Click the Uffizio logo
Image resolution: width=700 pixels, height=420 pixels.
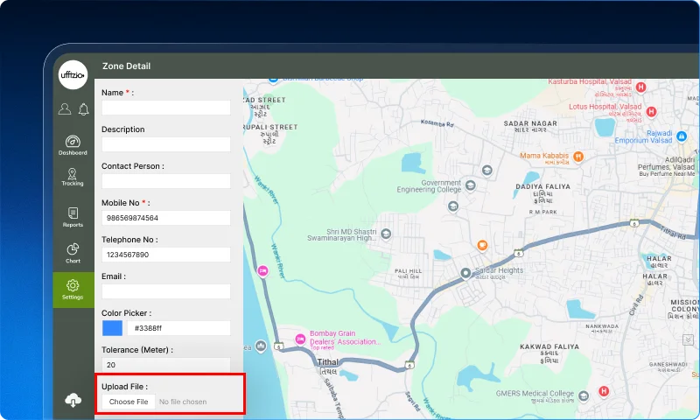[x=73, y=74]
